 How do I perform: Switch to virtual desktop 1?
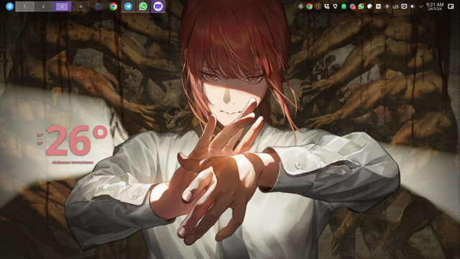click(24, 6)
